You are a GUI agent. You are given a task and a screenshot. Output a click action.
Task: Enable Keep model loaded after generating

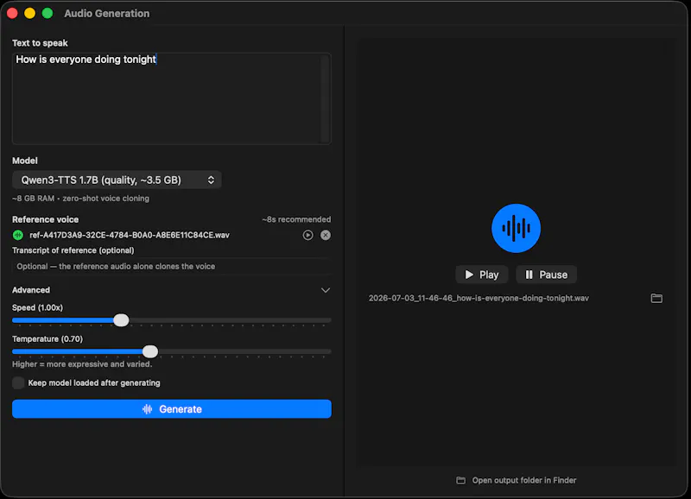click(x=18, y=382)
